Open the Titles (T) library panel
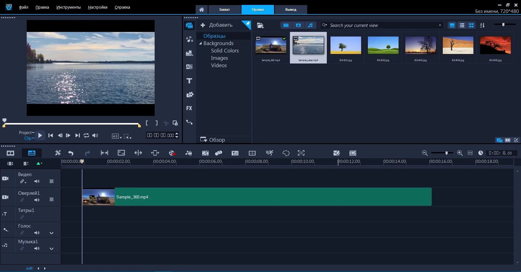 point(189,81)
